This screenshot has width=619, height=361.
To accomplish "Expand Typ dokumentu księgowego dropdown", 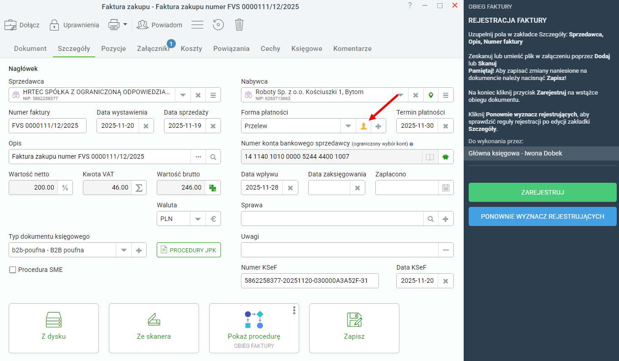I will (124, 250).
